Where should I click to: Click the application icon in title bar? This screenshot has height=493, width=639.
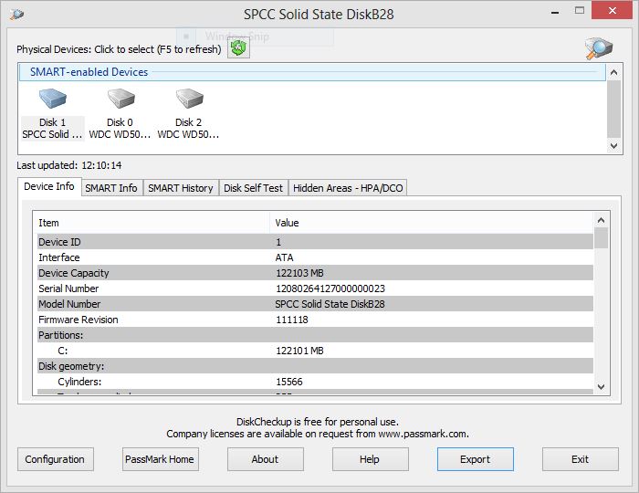(x=16, y=15)
